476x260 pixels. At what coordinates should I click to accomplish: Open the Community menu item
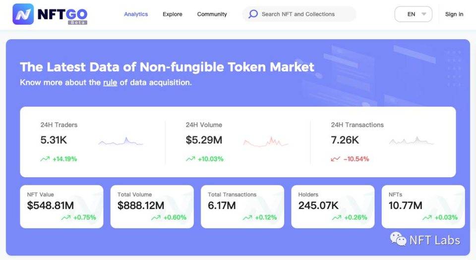point(212,14)
